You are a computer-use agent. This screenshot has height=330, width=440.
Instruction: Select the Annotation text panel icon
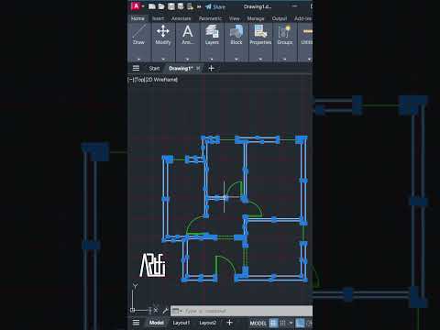[x=187, y=31]
